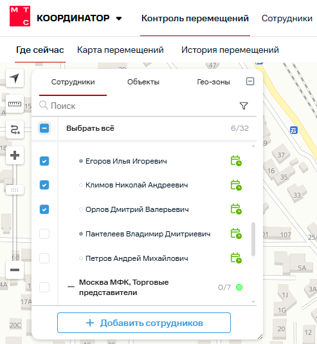
Task: Click the blue transit stop icon on map
Action: coord(294,130)
